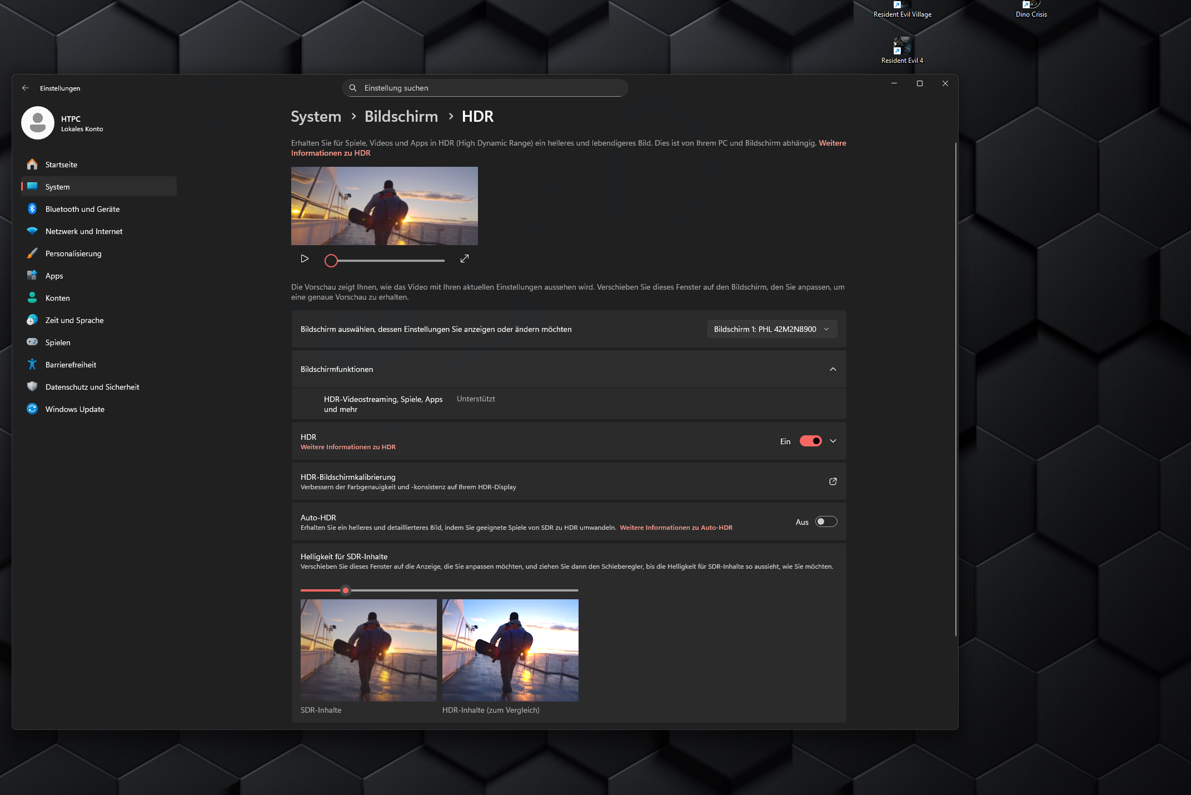Collapse the Bildschirmfunktionen section
1191x795 pixels.
pyautogui.click(x=833, y=369)
